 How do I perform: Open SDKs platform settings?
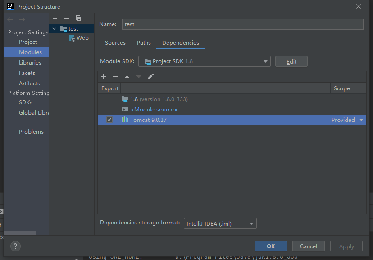click(x=26, y=102)
